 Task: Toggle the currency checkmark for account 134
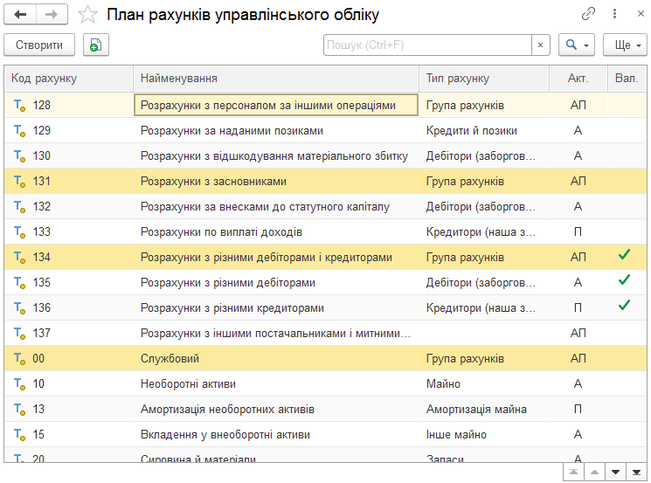tap(624, 255)
